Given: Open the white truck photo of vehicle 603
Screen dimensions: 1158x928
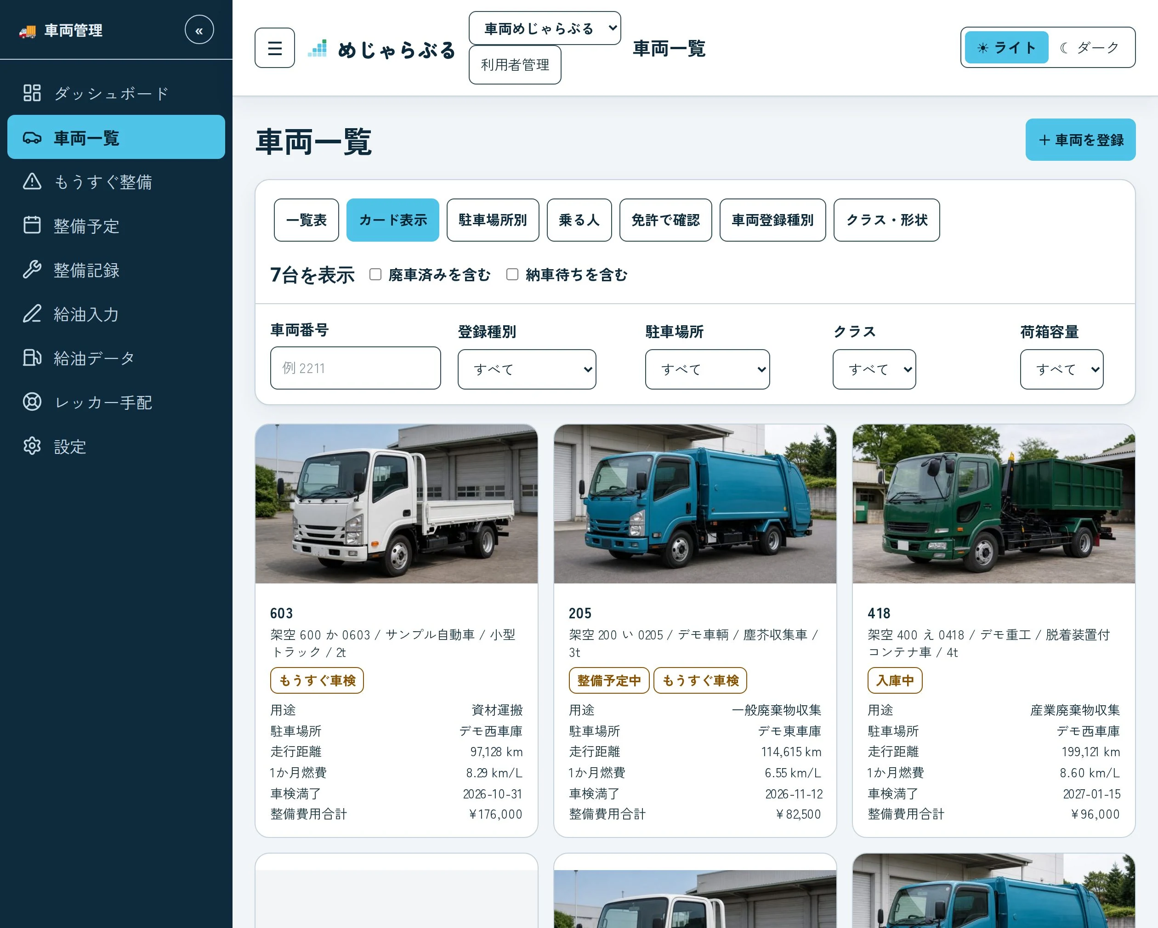Looking at the screenshot, I should tap(397, 504).
